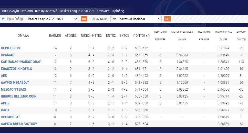
Task: Click the FACTORS IN ALL GAMES header
Action: point(223,36)
